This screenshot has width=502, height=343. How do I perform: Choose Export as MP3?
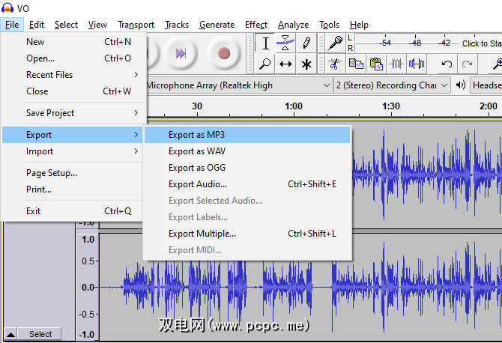[x=196, y=135]
